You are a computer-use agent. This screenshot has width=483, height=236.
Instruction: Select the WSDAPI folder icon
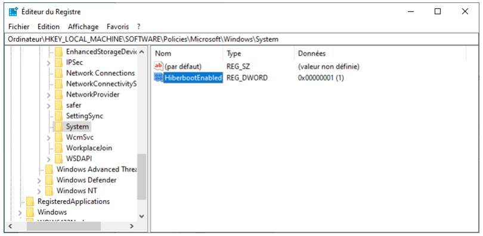[59, 159]
